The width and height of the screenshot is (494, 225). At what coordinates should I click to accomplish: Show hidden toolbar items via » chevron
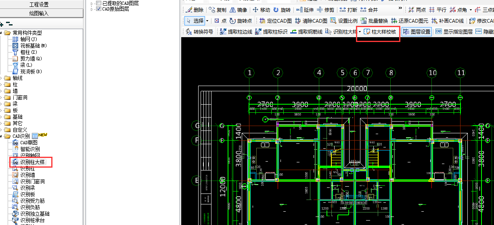[x=400, y=8]
